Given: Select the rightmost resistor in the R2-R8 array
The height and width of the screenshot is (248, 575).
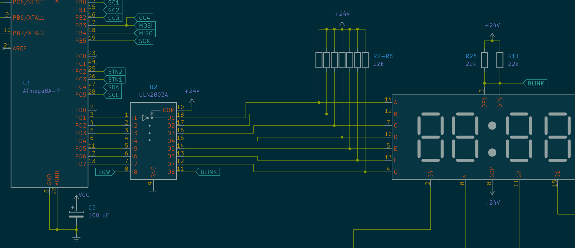Looking at the screenshot, I should pos(365,60).
